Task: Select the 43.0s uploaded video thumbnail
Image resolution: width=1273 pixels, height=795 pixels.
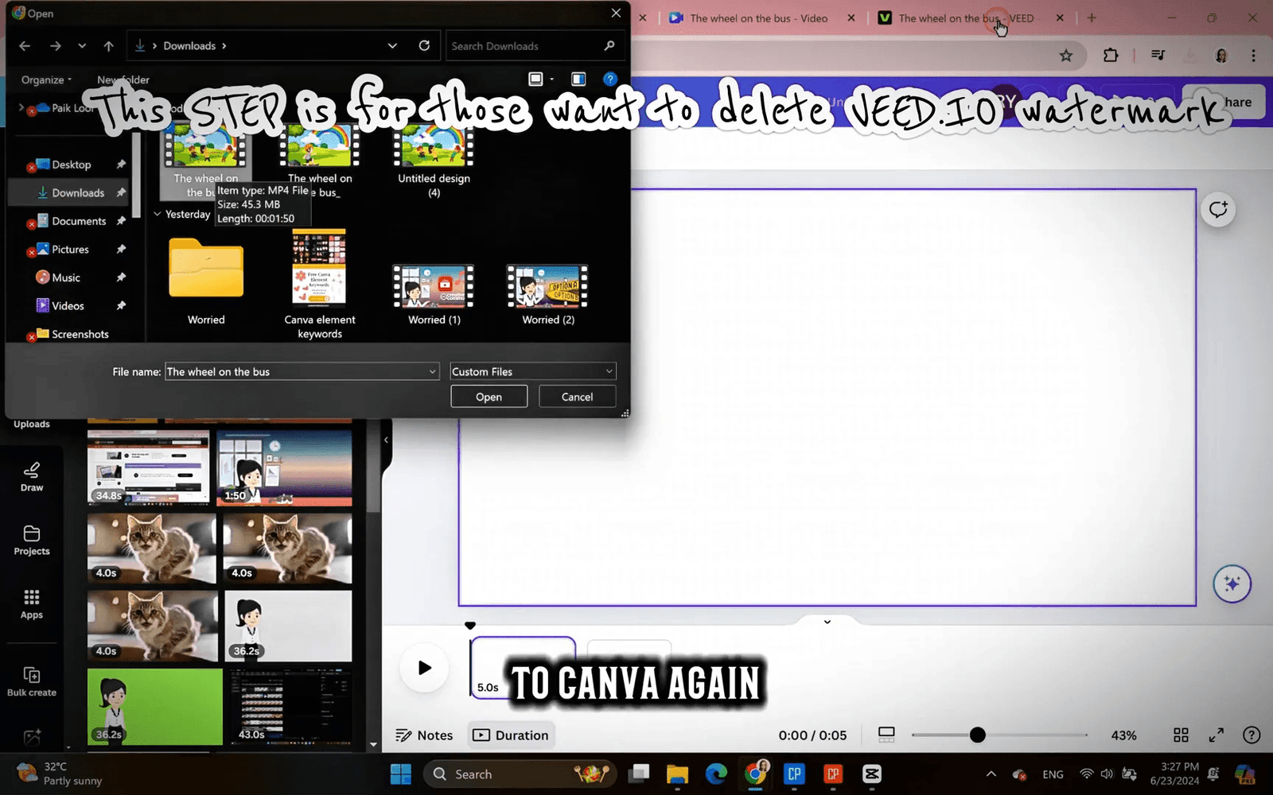Action: 291,706
